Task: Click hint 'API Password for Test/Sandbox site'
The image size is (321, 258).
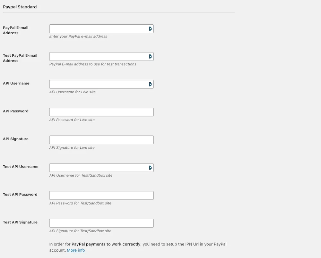Action: click(x=80, y=203)
